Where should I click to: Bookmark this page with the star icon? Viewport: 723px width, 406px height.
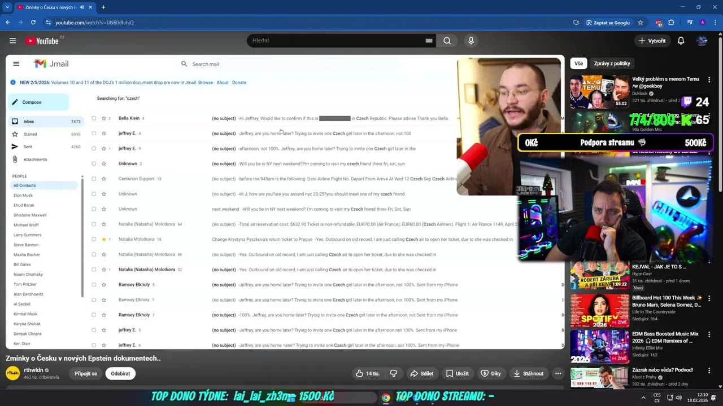tap(640, 23)
